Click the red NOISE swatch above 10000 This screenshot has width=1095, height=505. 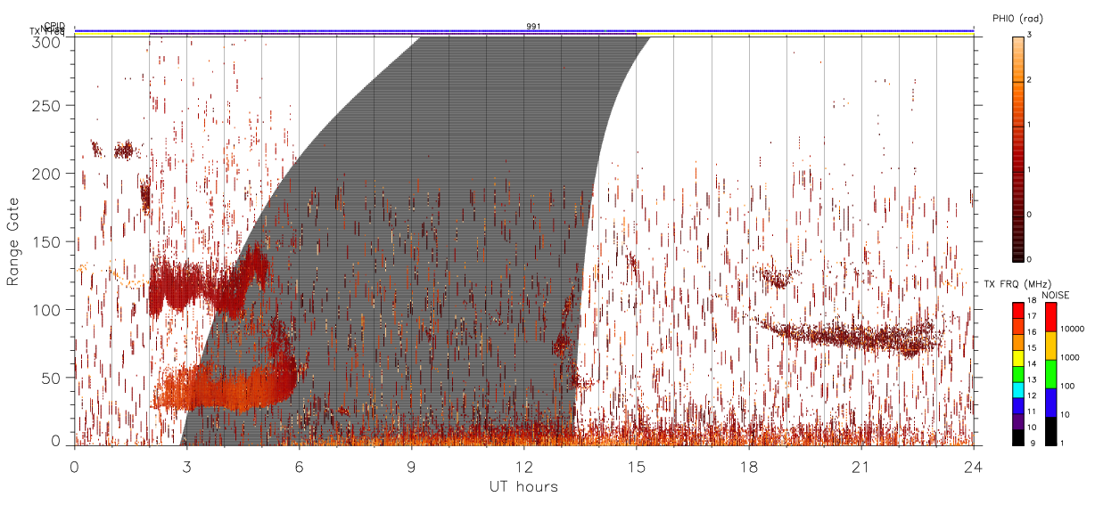1050,316
